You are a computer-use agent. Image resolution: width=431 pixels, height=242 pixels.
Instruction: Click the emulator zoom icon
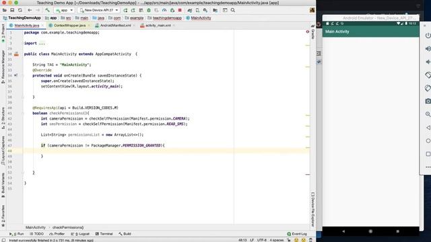coord(428,114)
